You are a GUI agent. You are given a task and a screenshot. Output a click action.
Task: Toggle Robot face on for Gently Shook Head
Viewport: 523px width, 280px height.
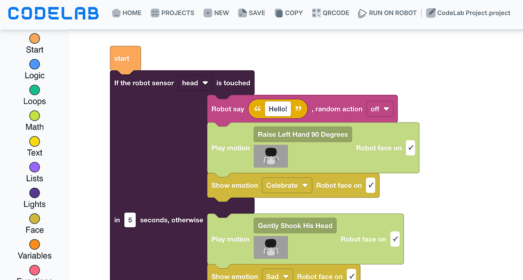click(395, 239)
